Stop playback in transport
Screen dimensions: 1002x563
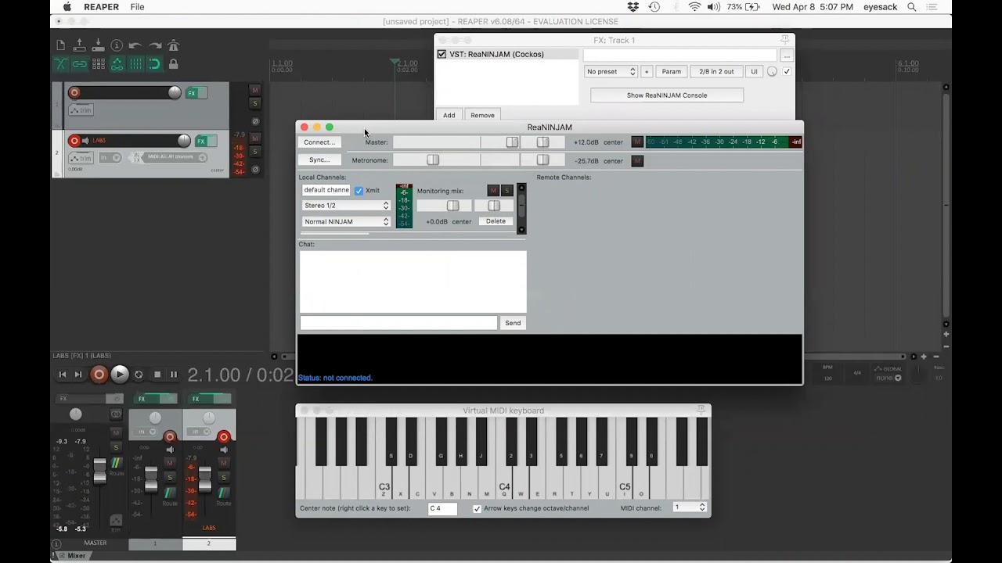[157, 375]
